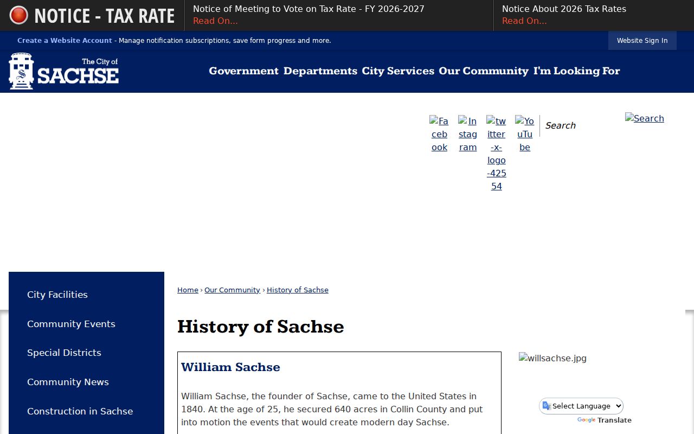Click the William Sachse heading
The image size is (694, 434).
coord(230,367)
